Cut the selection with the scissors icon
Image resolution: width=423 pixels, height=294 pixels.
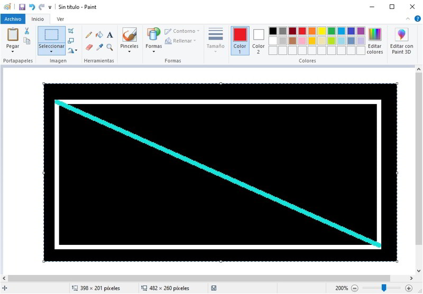(27, 31)
